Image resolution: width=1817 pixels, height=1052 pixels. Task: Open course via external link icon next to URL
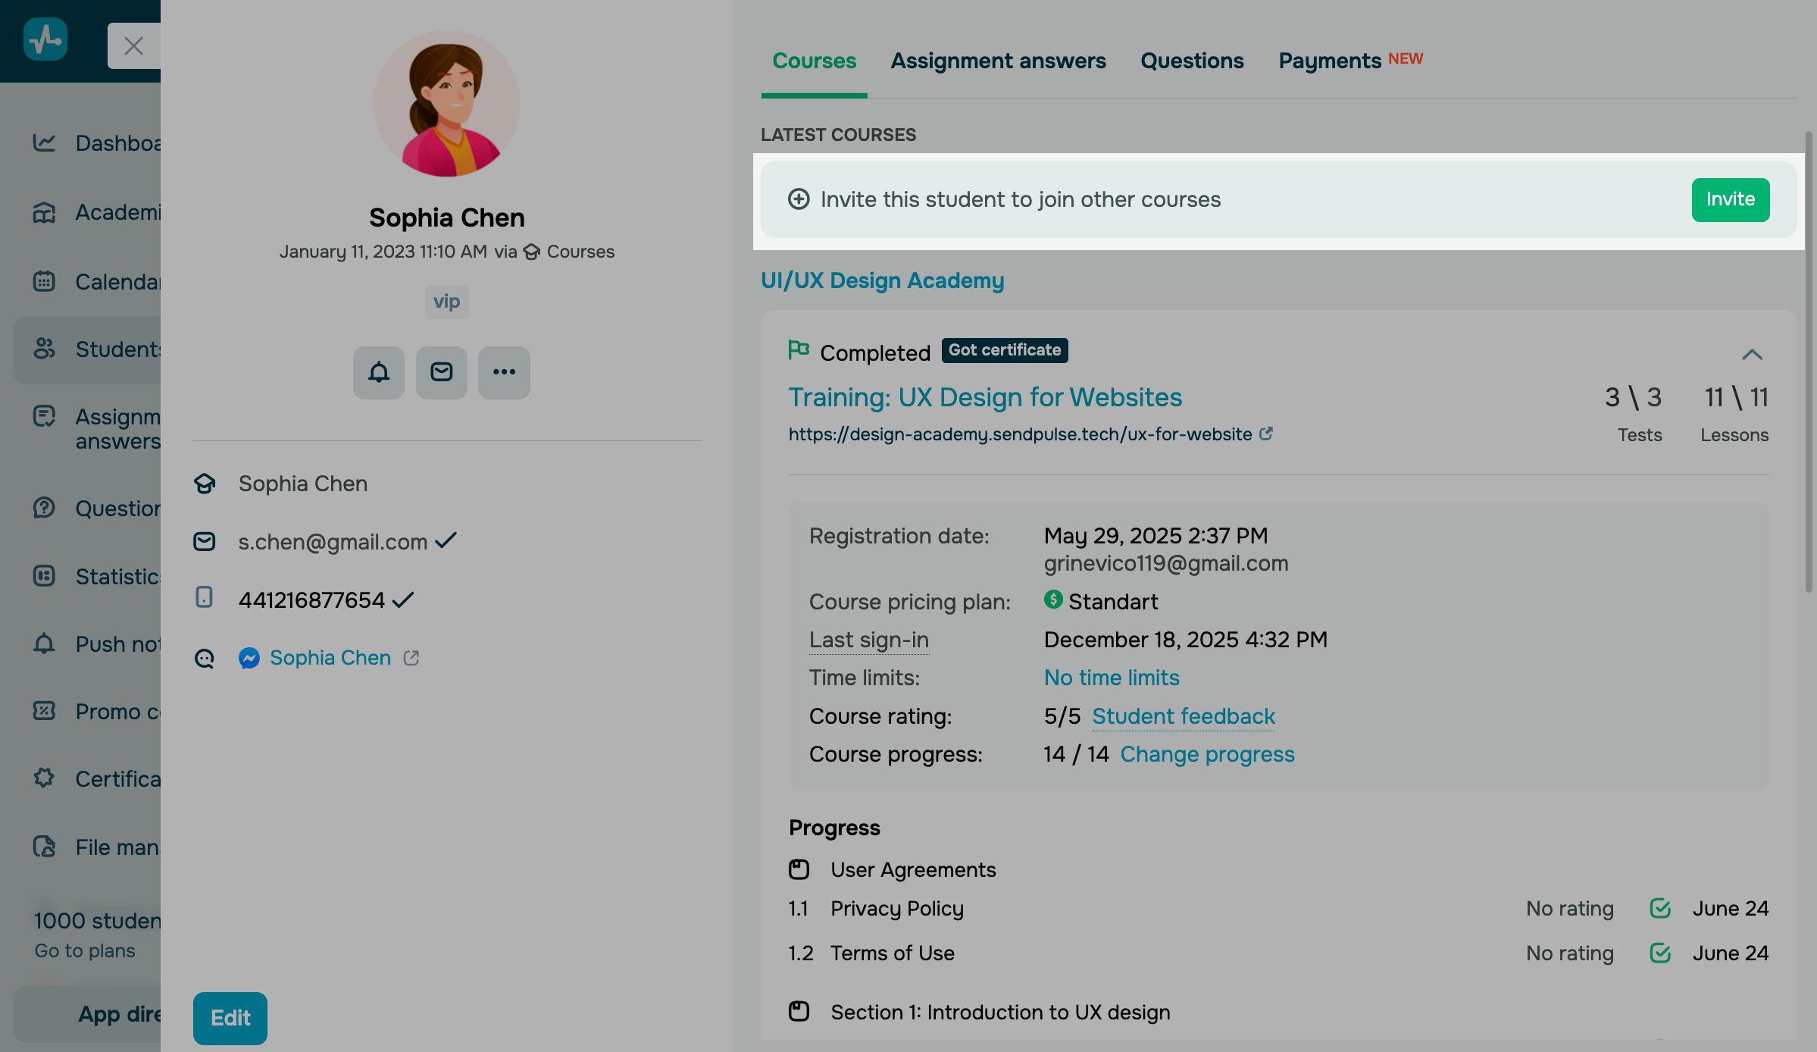(1266, 434)
